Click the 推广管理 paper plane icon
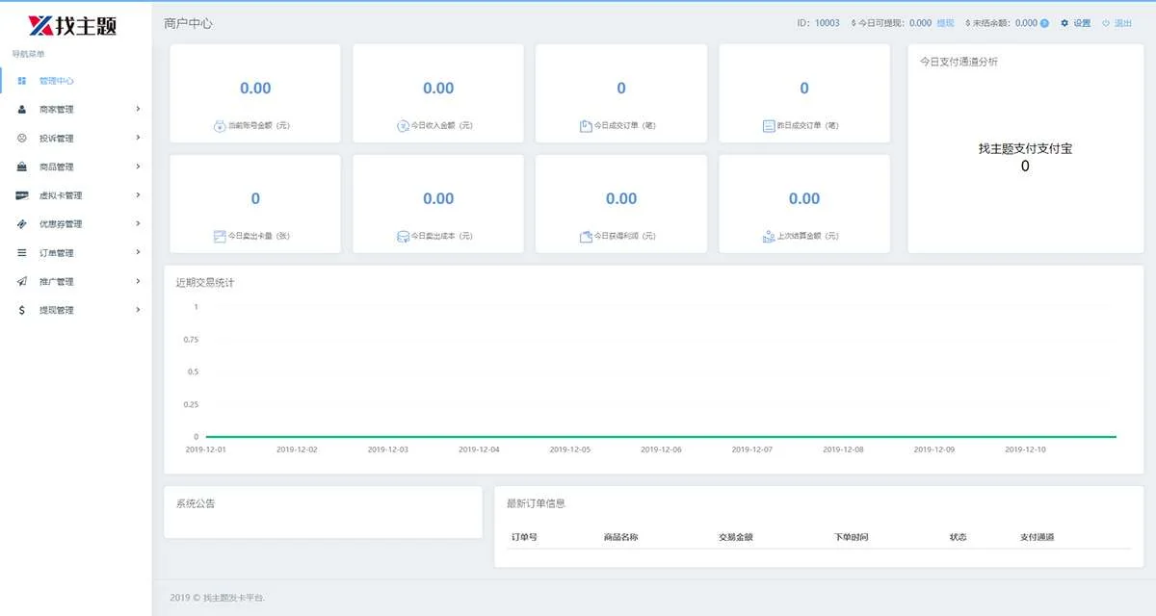Viewport: 1156px width, 616px height. tap(22, 282)
